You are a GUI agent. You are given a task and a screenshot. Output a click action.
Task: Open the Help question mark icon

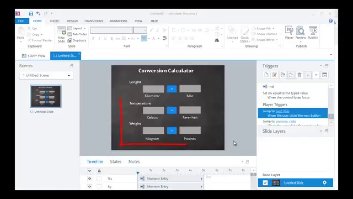coord(331,21)
